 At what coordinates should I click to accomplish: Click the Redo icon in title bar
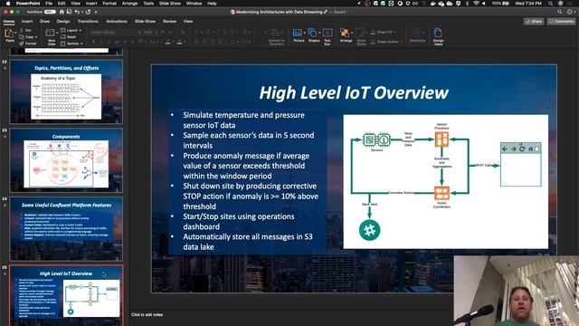88,12
